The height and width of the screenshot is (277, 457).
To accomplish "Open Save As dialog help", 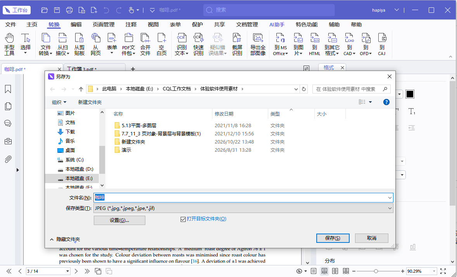I will point(386,102).
